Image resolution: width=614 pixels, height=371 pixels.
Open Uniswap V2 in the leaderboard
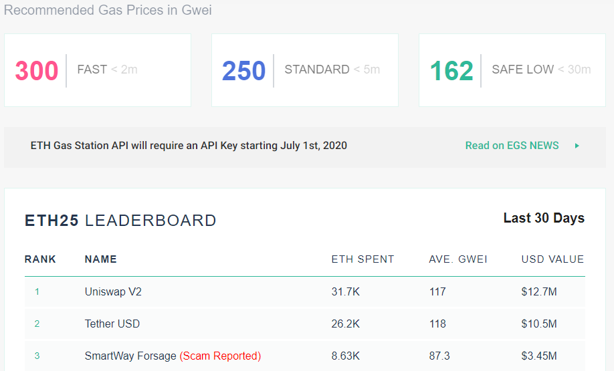tap(113, 292)
